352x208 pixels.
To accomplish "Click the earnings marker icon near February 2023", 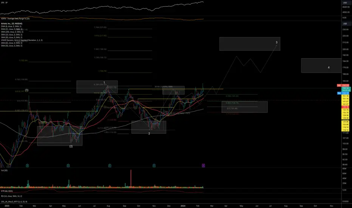I will [x=28, y=166].
